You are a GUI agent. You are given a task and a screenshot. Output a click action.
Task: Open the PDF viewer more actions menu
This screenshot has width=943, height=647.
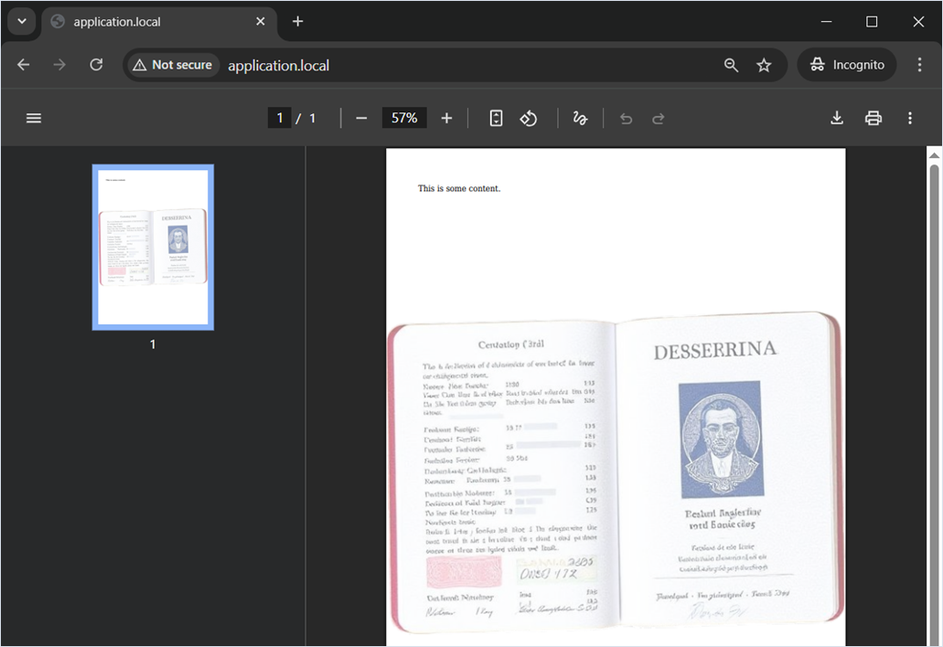[909, 118]
